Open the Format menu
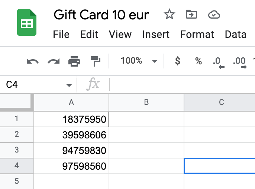Screen dimensions: 255x189 coord(197,35)
